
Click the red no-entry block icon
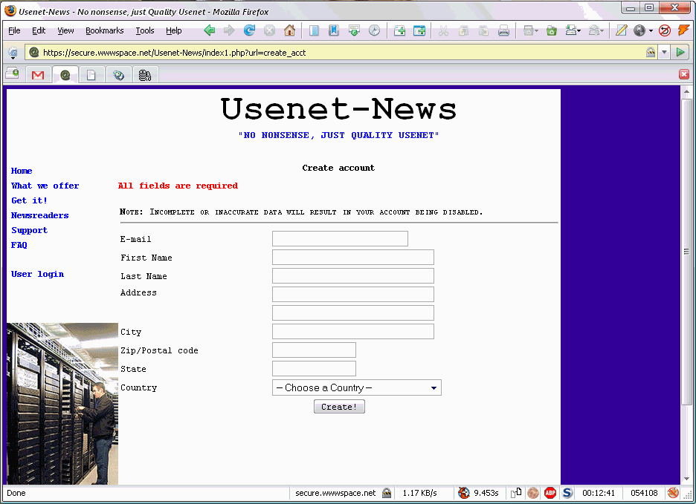pyautogui.click(x=665, y=30)
